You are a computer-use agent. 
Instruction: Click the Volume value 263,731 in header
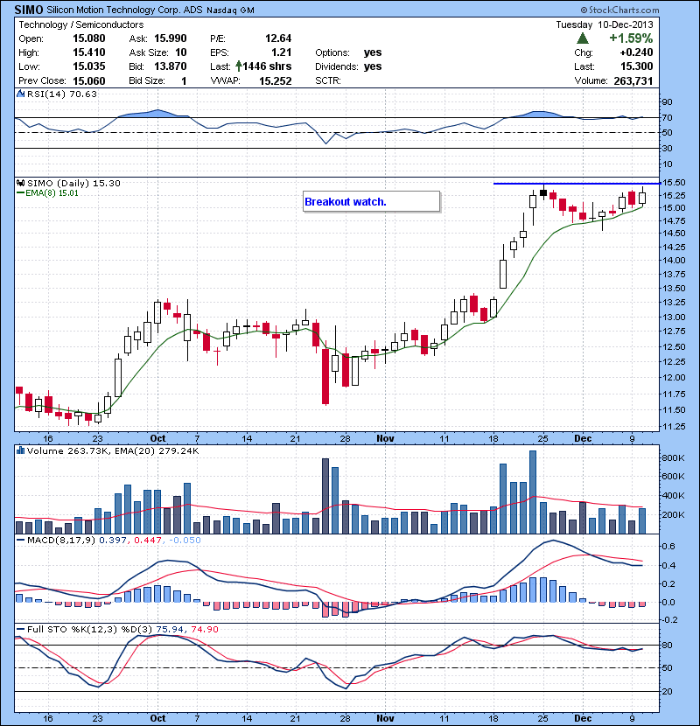633,81
